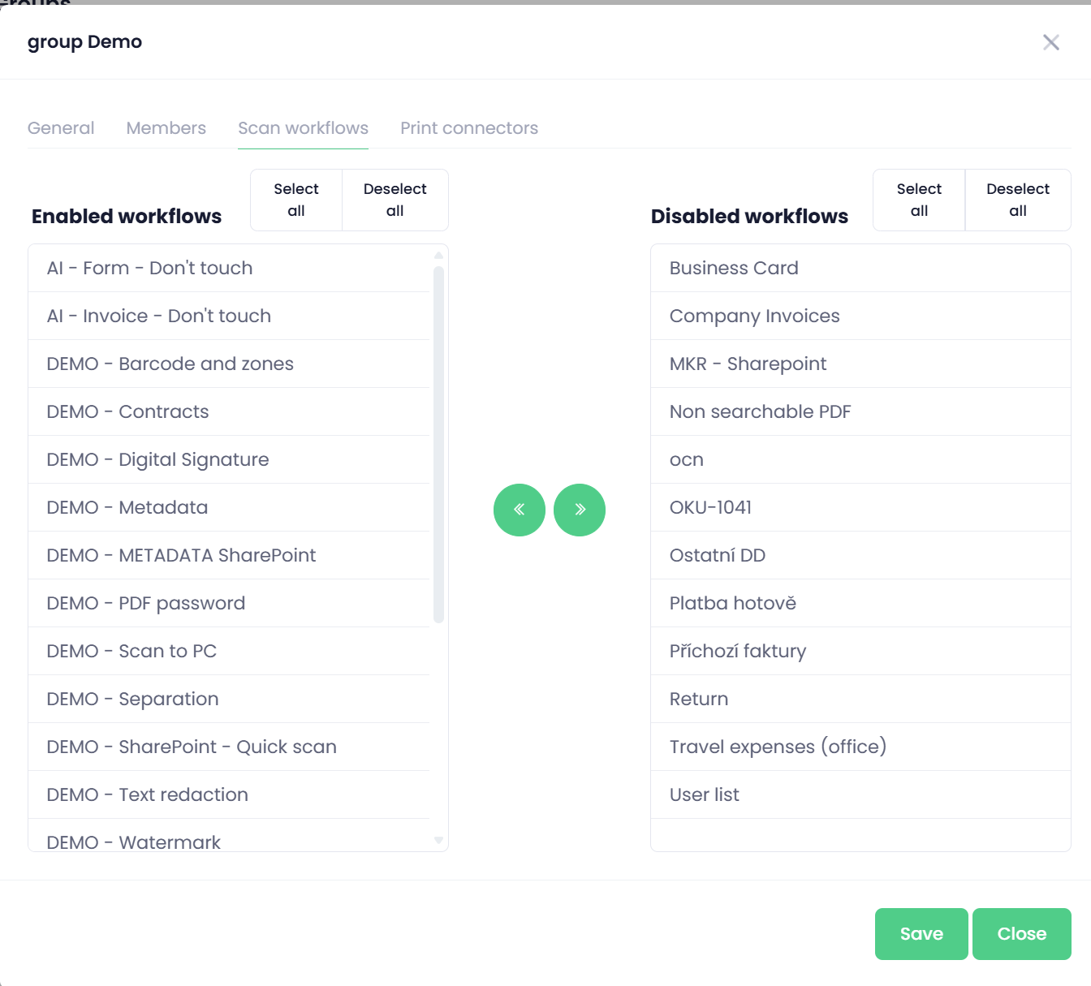Deselect all enabled workflows

pos(395,200)
